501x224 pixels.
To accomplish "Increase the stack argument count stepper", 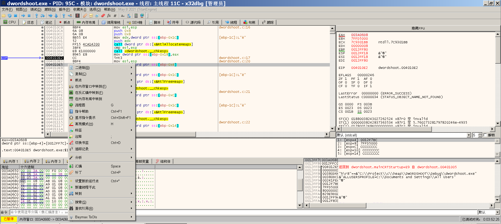I will (x=480, y=134).
